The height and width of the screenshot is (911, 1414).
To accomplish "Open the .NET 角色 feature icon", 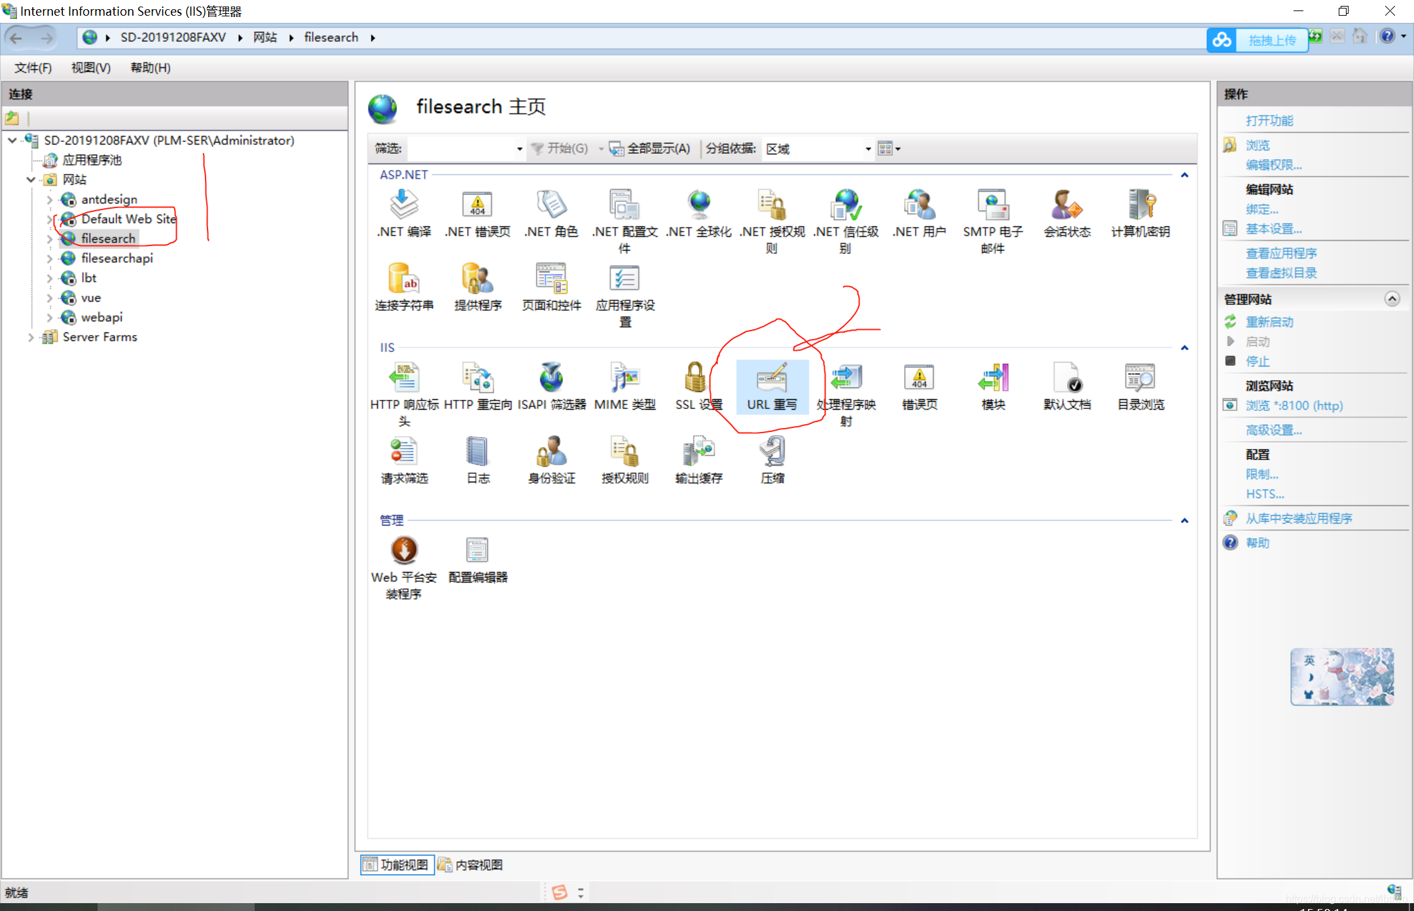I will (551, 213).
